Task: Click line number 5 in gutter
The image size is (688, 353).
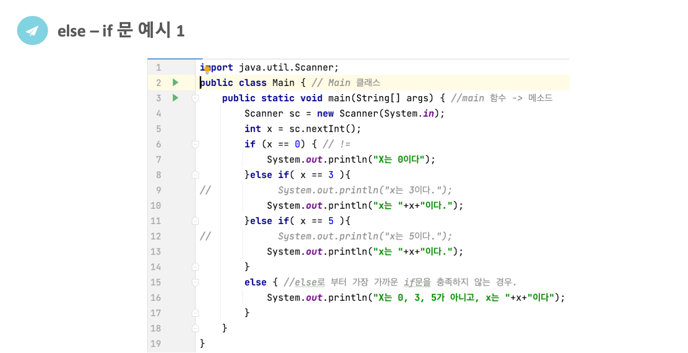Action: 158,129
